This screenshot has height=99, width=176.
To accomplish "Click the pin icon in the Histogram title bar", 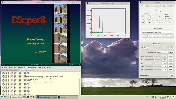I will click(x=90, y=3).
